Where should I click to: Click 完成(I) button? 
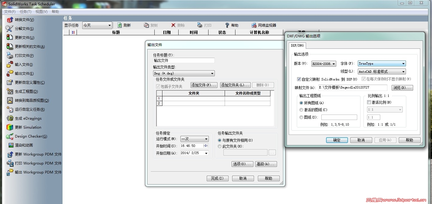(x=217, y=178)
